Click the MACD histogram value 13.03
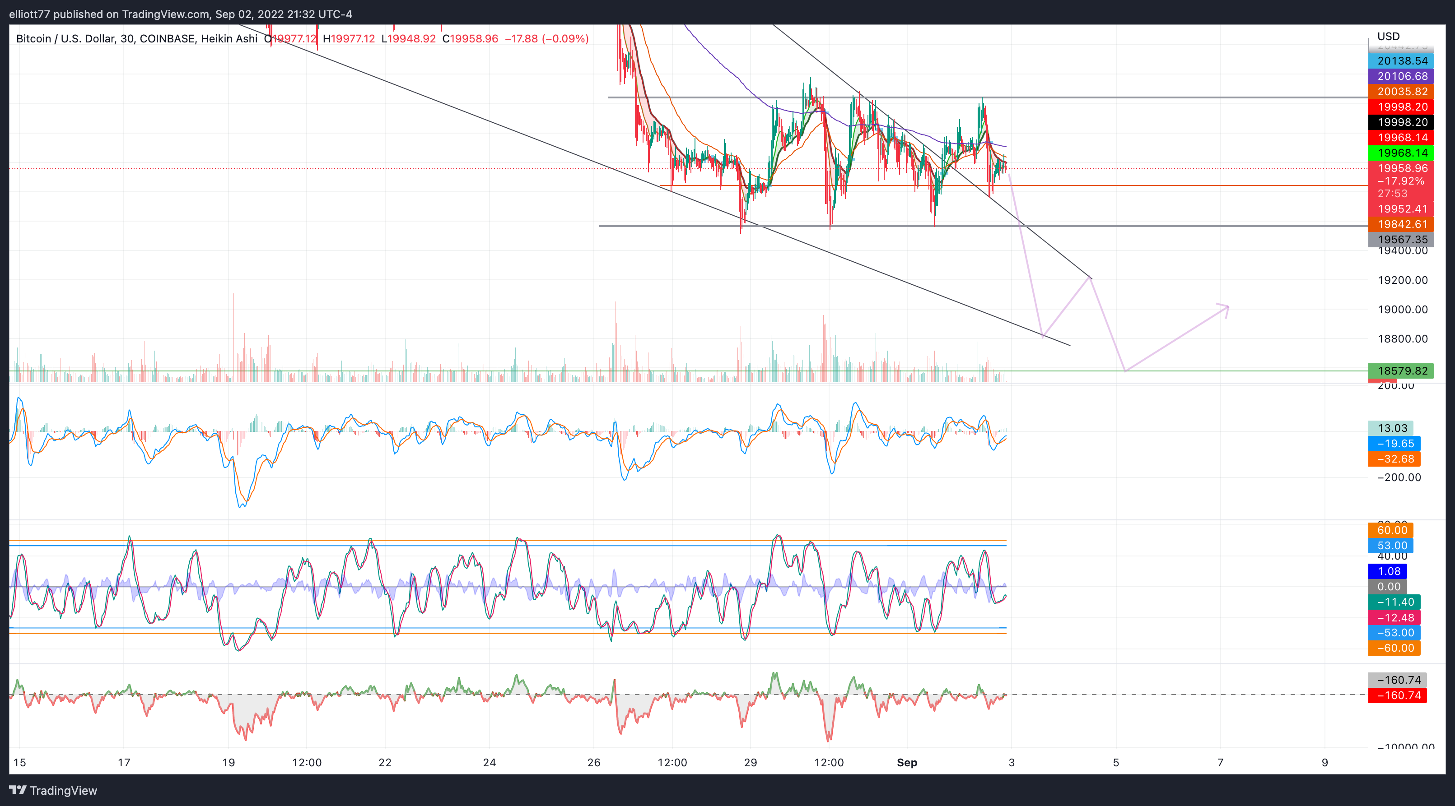 [1390, 428]
